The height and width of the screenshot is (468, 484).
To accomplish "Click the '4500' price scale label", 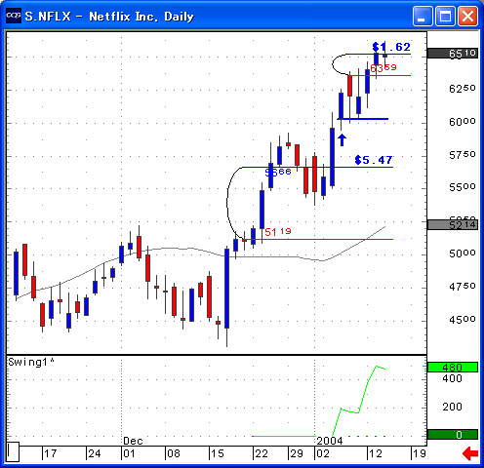I will pyautogui.click(x=463, y=320).
